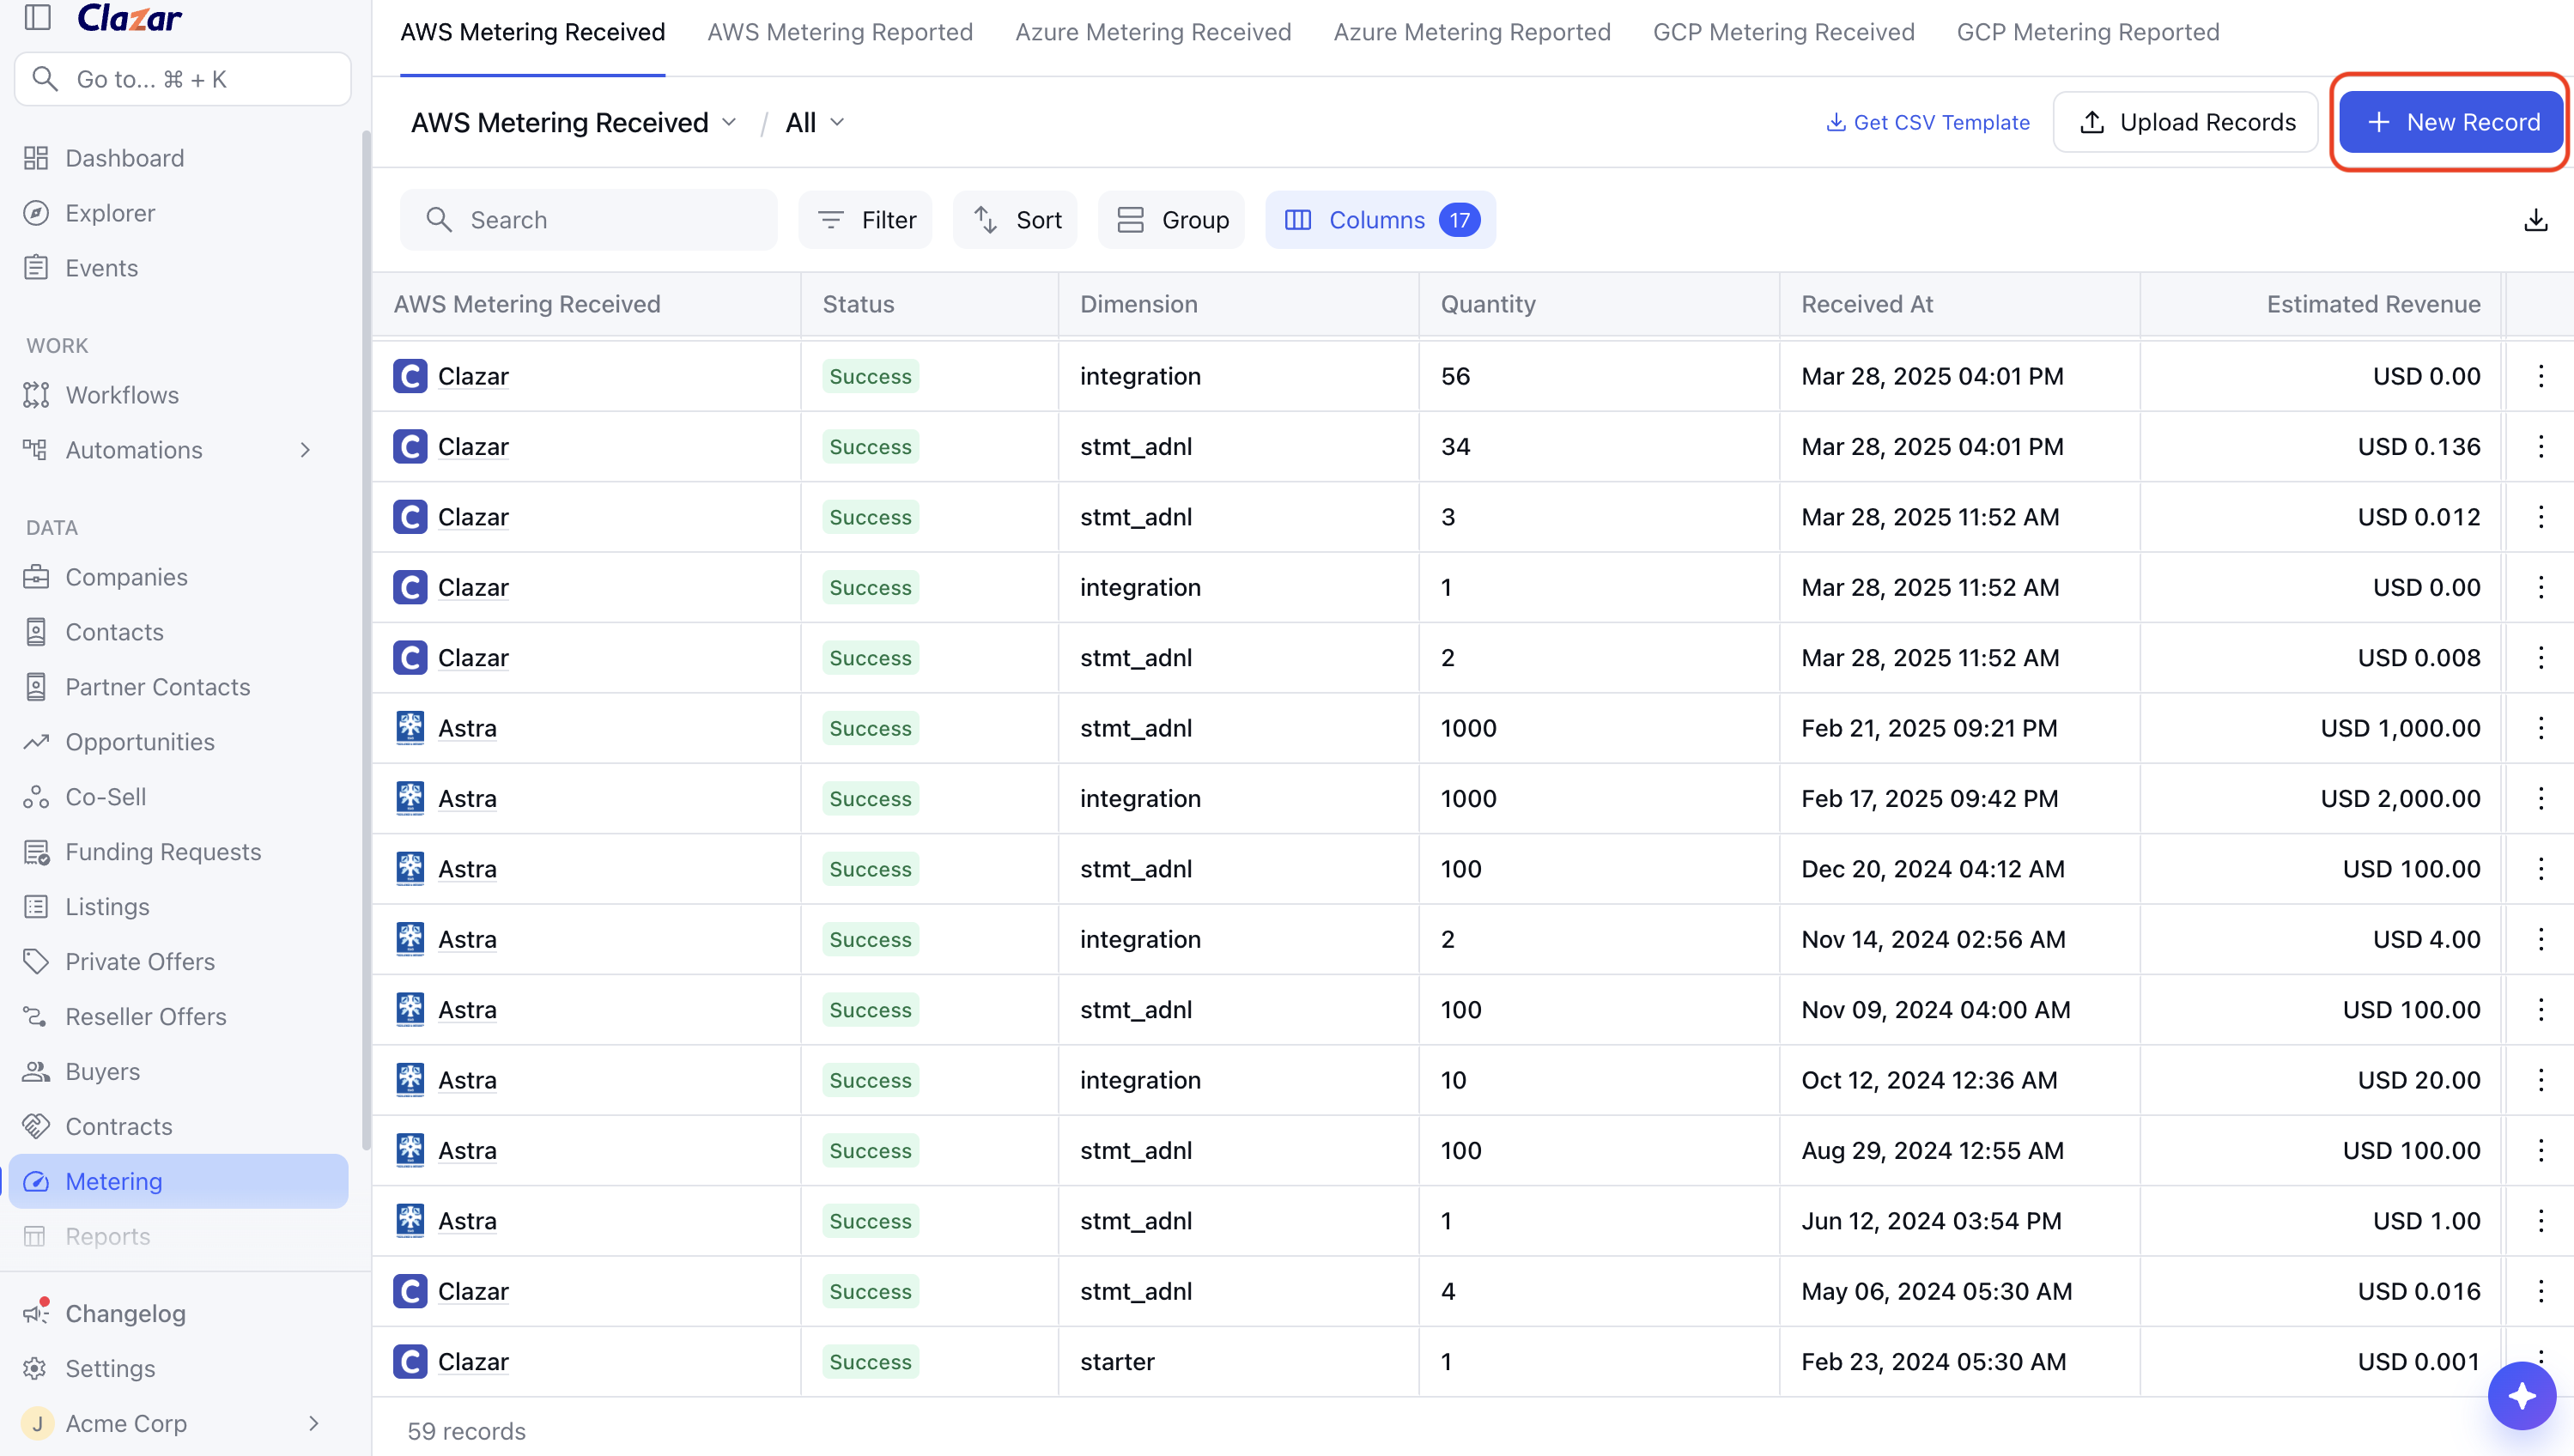Open the Metering sidebar item

click(x=178, y=1181)
